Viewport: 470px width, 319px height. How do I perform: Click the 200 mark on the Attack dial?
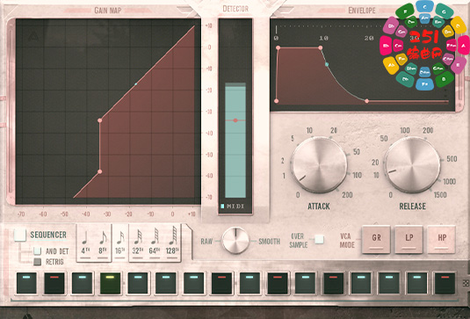point(347,195)
